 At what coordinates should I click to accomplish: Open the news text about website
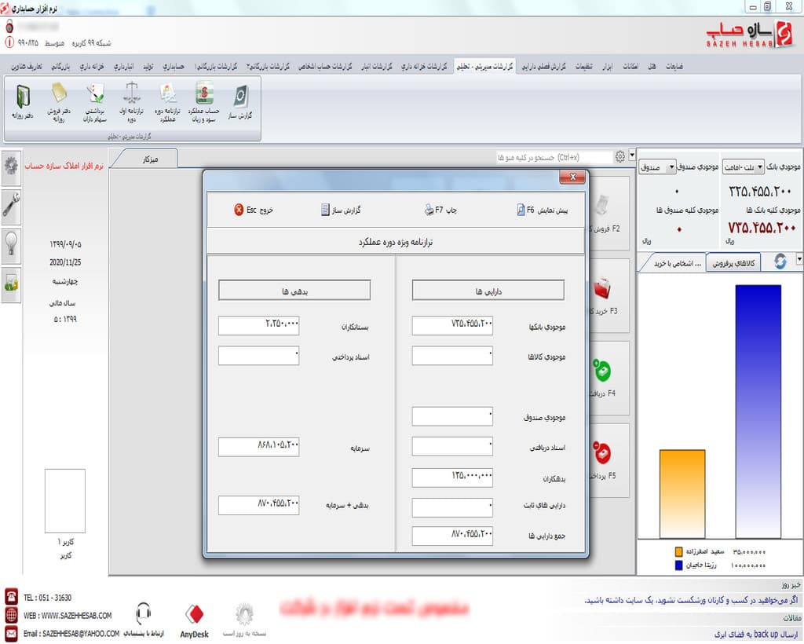point(691,600)
